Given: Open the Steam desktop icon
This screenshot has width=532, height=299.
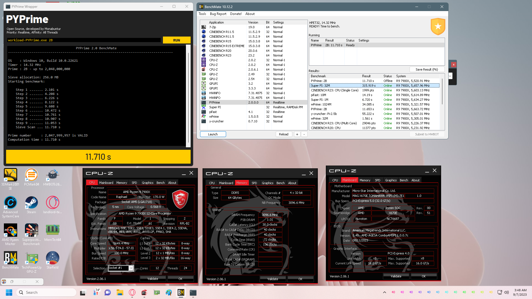Looking at the screenshot, I should tap(31, 205).
